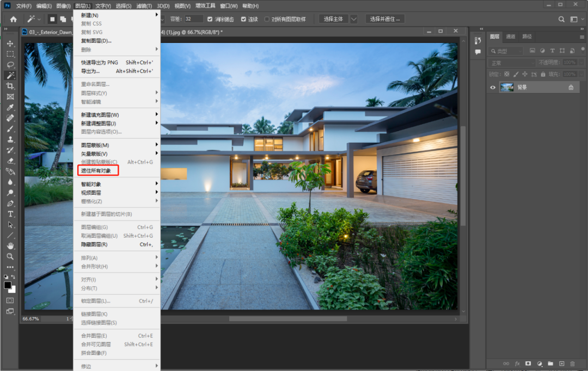Expand the 智能对象 submenu
This screenshot has width=588, height=371.
(117, 184)
